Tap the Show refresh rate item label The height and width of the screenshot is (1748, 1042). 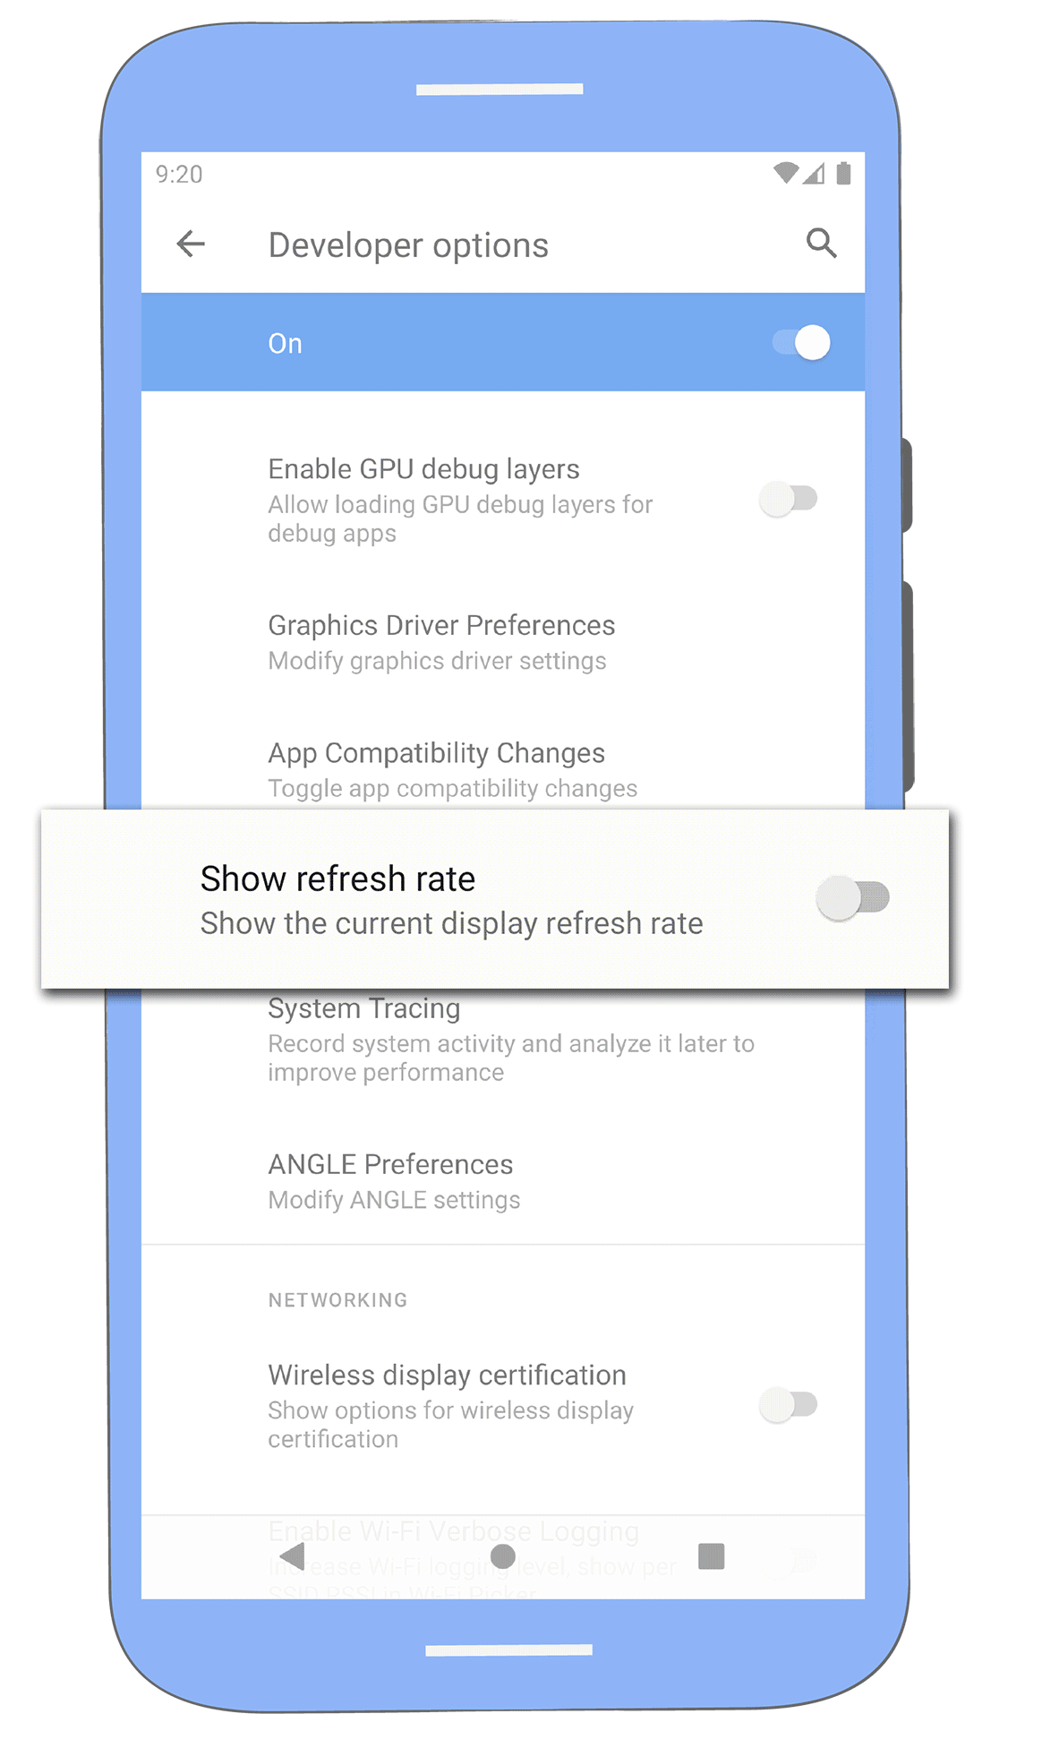[338, 879]
